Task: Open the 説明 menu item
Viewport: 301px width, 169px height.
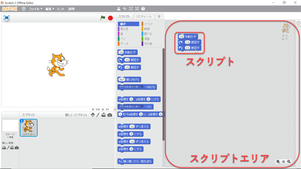Action: pyautogui.click(x=71, y=9)
